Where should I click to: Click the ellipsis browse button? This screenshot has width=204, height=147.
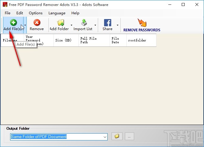pos(129,136)
